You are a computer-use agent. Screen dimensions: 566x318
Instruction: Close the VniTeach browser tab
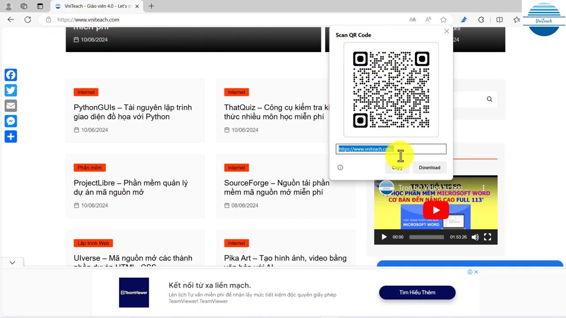(137, 6)
